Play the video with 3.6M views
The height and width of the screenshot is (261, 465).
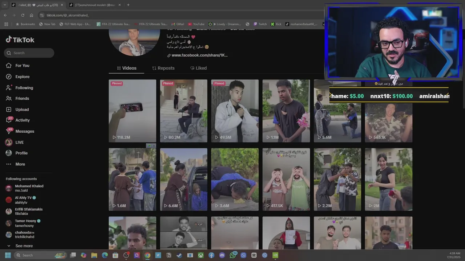pos(235,179)
